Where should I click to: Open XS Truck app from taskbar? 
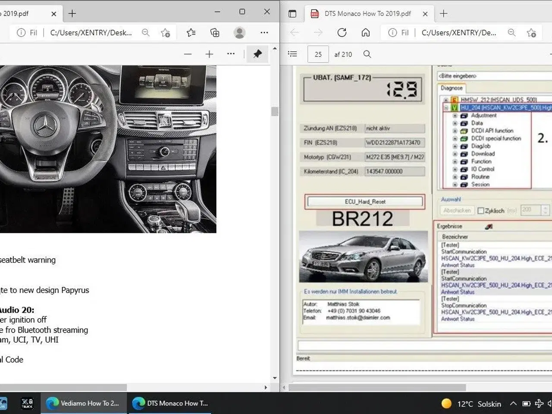[x=27, y=404]
